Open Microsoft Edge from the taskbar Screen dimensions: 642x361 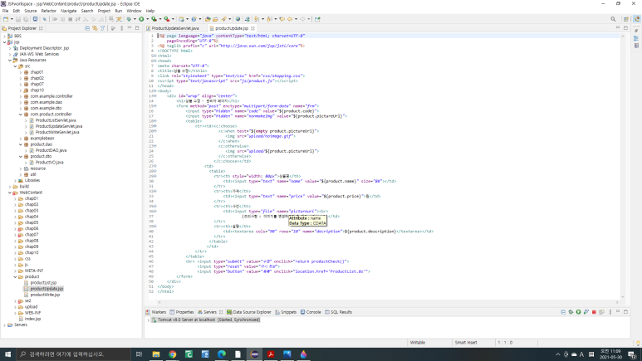tap(222, 354)
